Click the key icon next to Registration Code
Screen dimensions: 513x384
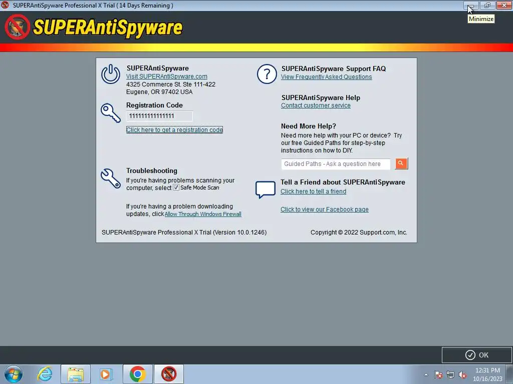coord(111,113)
